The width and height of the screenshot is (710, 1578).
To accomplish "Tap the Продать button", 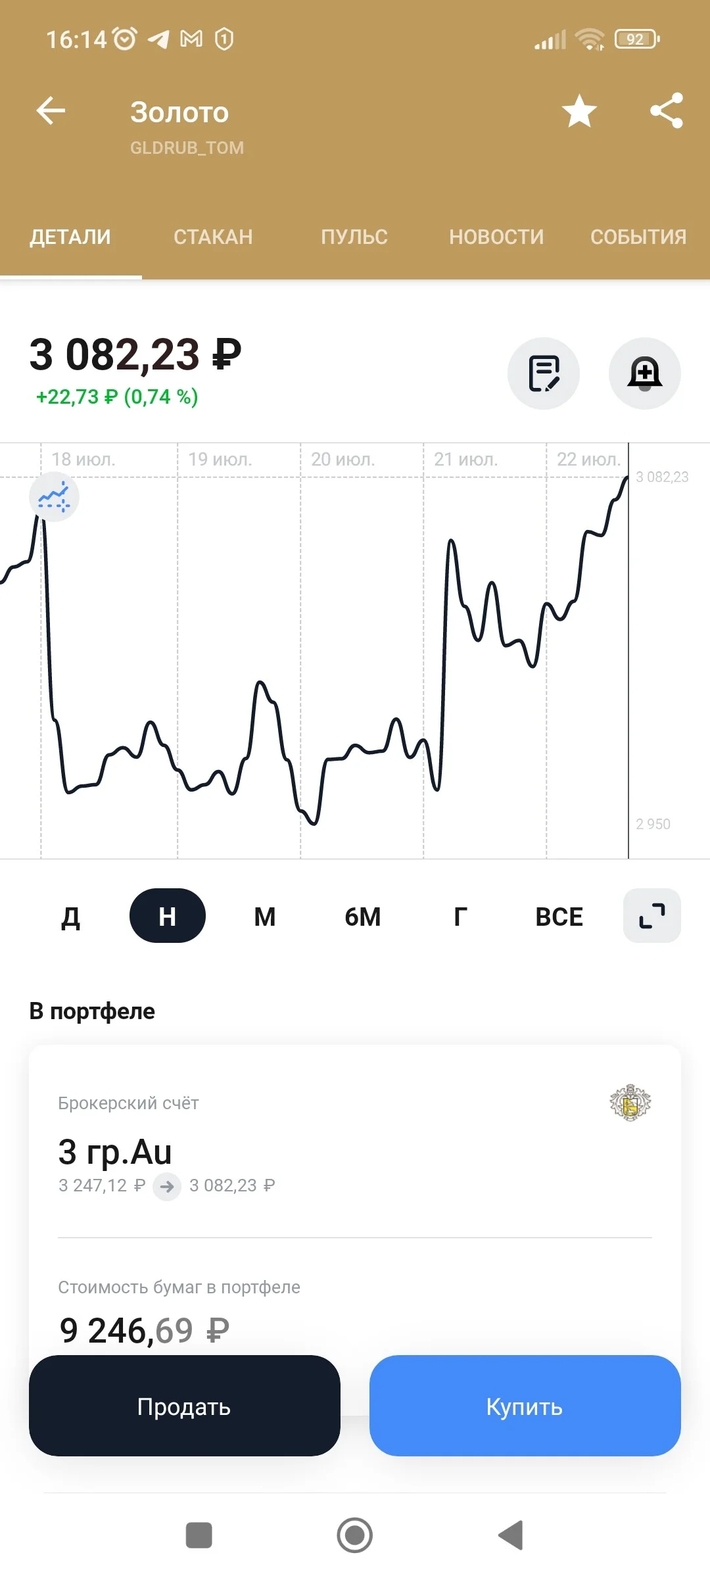I will 185,1406.
